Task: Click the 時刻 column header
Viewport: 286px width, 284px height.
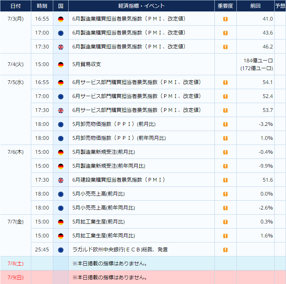Action: click(x=42, y=6)
